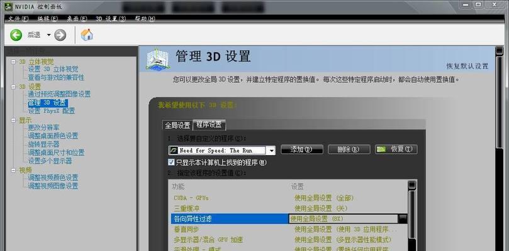The width and height of the screenshot is (509, 251).
Task: Collapse the 视频 tree node
Action: (13, 170)
